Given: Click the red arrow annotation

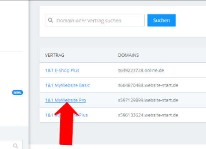Looking at the screenshot, I should click(x=66, y=124).
